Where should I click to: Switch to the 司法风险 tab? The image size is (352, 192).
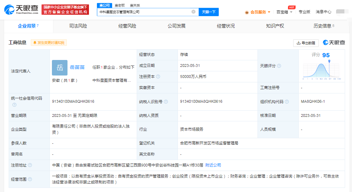[78, 26]
